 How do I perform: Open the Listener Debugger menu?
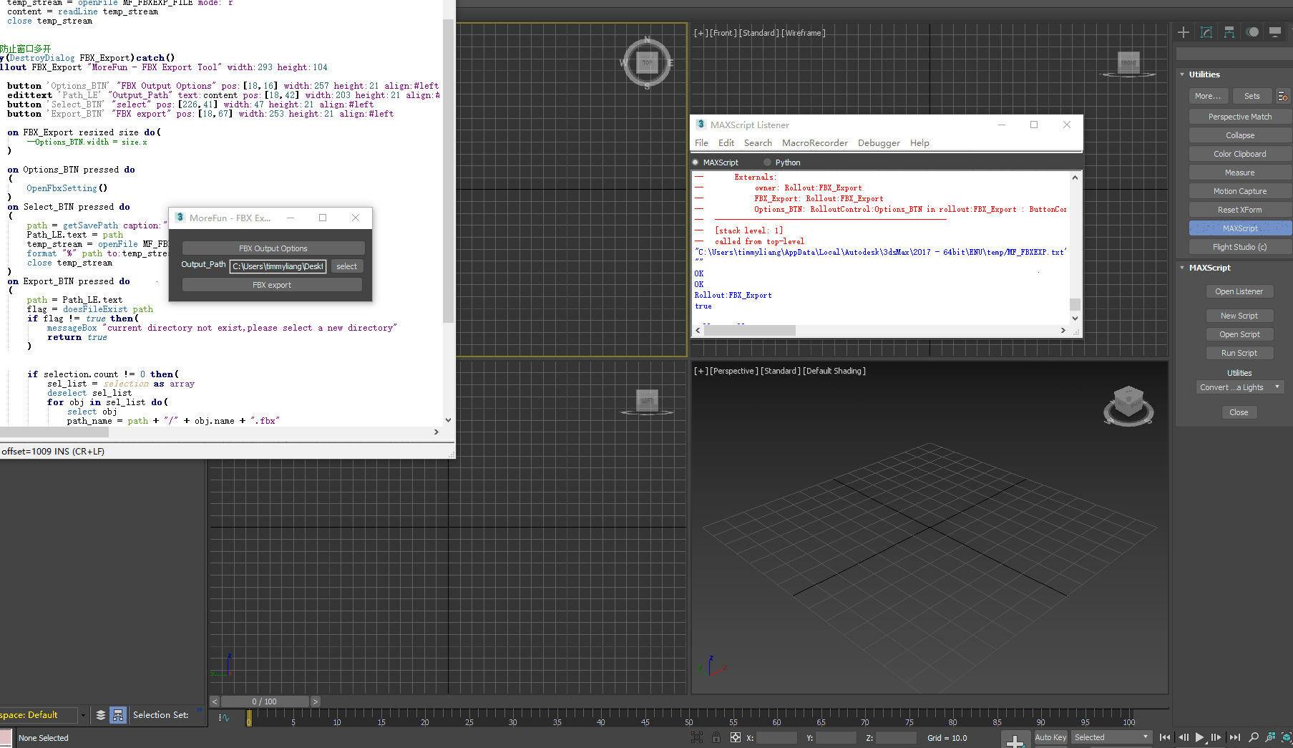point(879,143)
